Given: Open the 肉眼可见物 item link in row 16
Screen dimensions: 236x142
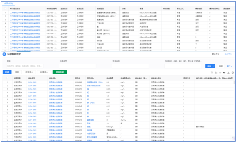Looking at the screenshot, I should click(91, 134).
